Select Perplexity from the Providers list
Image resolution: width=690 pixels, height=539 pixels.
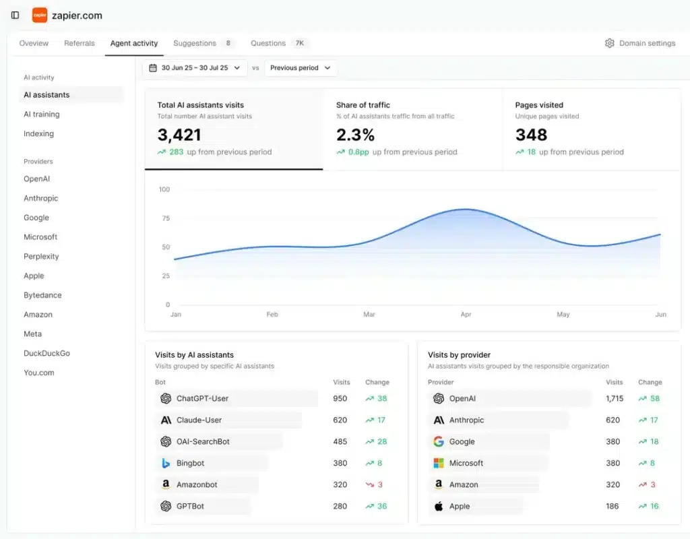41,256
